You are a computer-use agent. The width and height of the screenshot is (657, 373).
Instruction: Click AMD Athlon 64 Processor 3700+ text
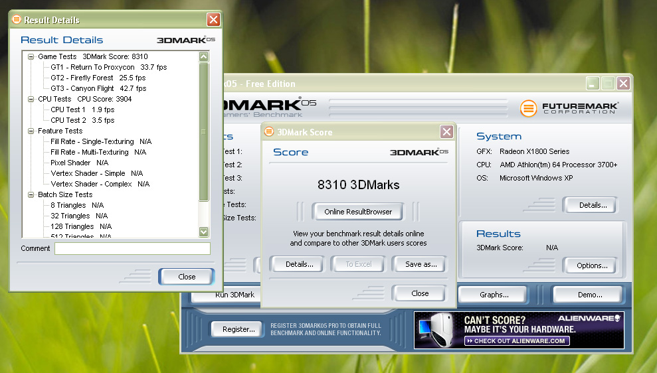pos(558,165)
